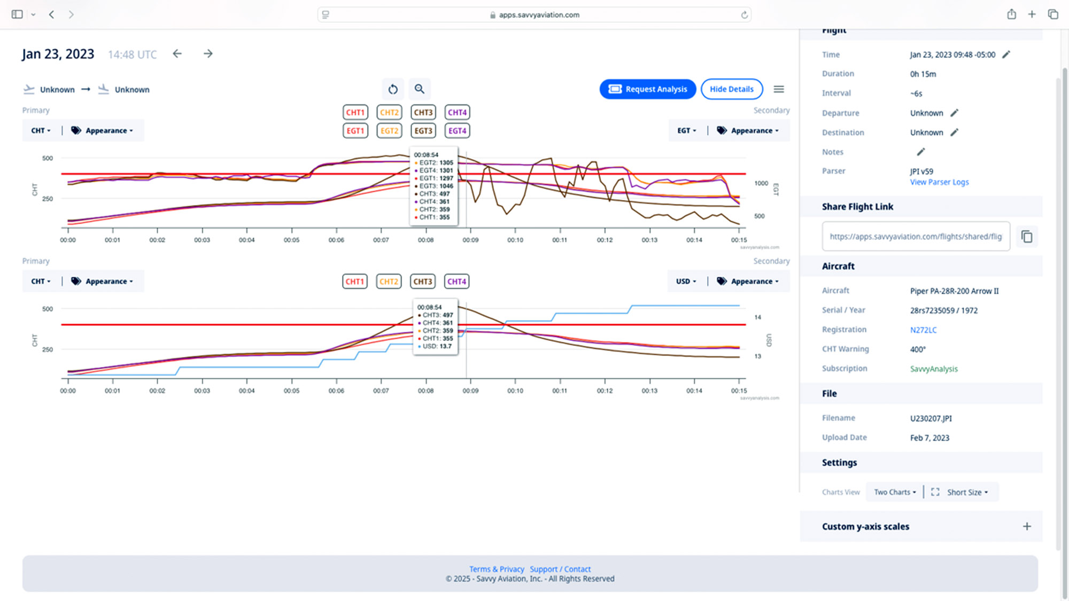Toggle EGT3 series in top chart
Image resolution: width=1069 pixels, height=601 pixels.
pos(423,131)
